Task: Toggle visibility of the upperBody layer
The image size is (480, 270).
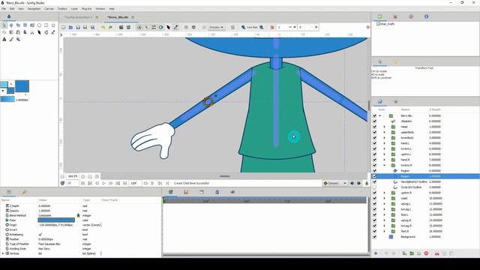Action: pyautogui.click(x=374, y=132)
